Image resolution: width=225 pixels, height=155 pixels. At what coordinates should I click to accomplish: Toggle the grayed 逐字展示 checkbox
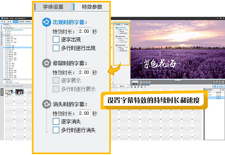pyautogui.click(x=56, y=80)
